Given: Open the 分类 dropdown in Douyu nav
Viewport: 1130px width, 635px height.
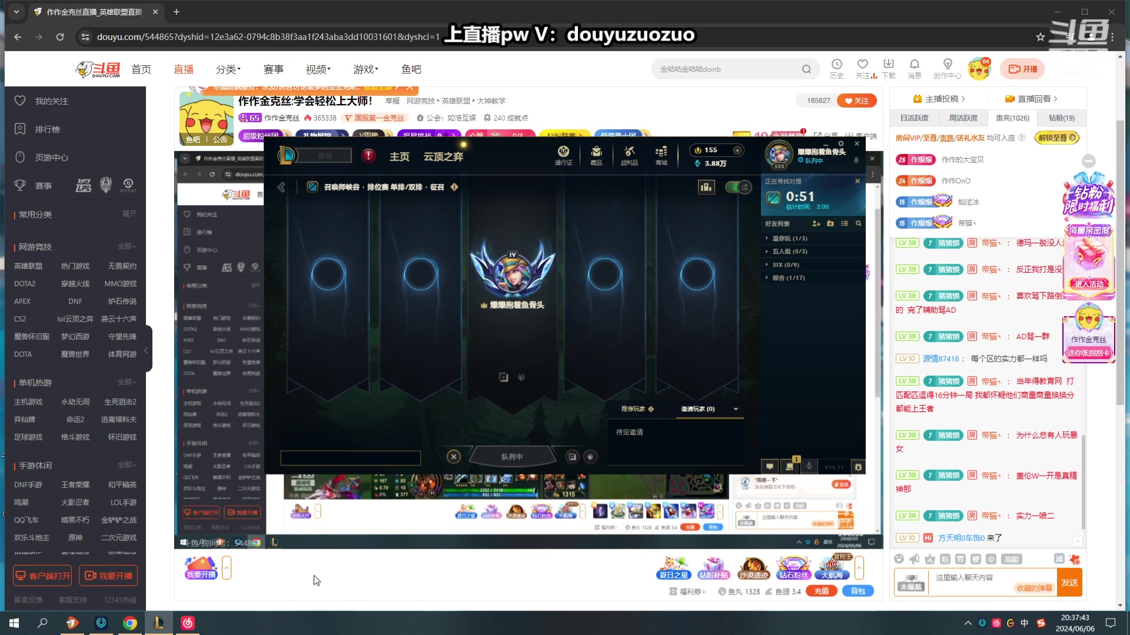Looking at the screenshot, I should tap(228, 69).
